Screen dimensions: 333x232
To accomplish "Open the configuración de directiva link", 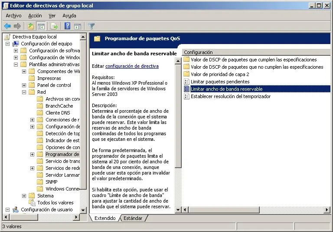I will tap(132, 66).
